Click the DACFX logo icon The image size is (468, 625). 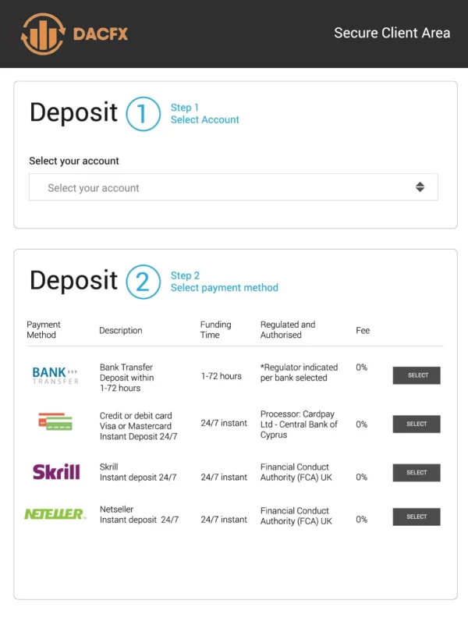tap(43, 34)
